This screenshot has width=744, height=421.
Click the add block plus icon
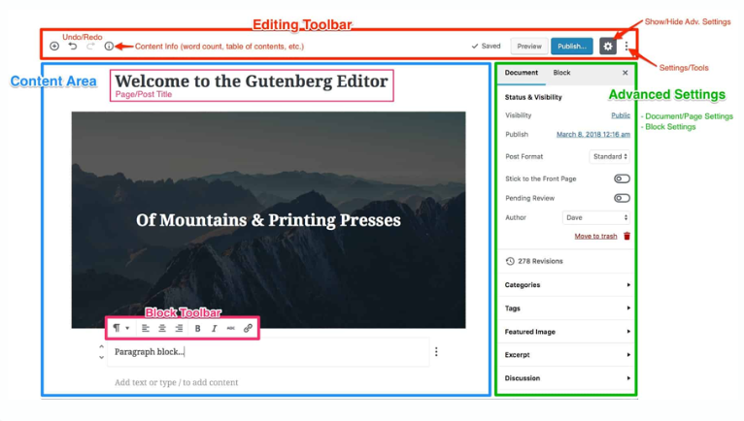[x=54, y=46]
